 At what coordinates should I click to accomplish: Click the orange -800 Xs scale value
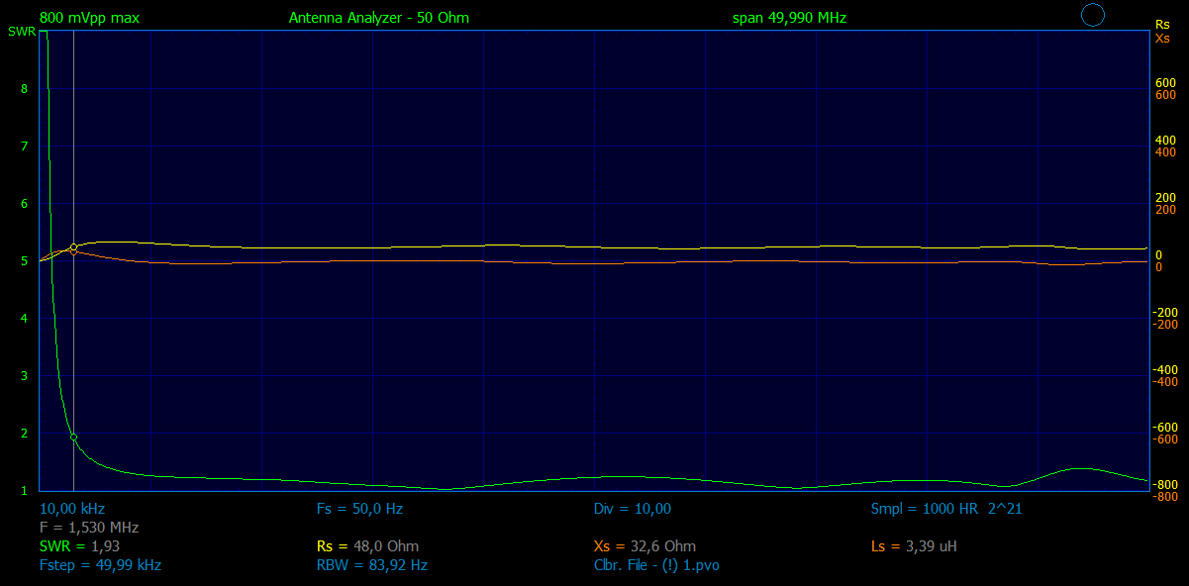click(x=1163, y=496)
